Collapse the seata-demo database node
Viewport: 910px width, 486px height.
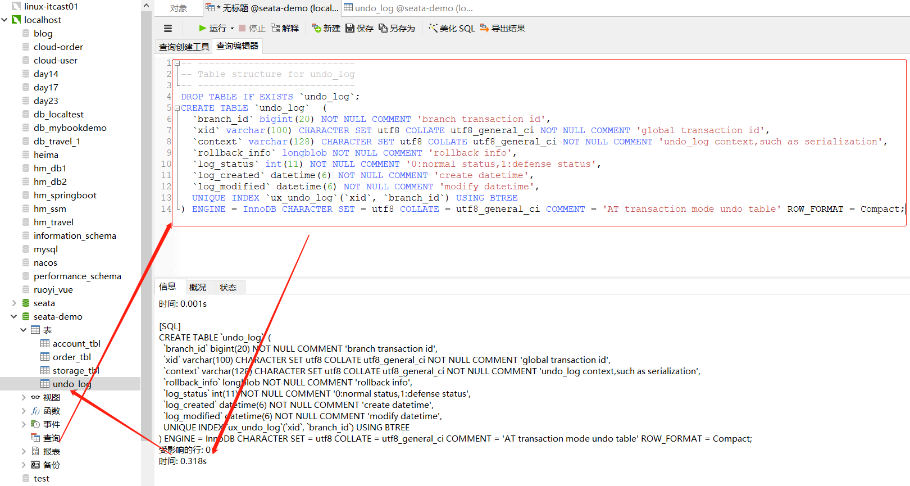(x=14, y=316)
